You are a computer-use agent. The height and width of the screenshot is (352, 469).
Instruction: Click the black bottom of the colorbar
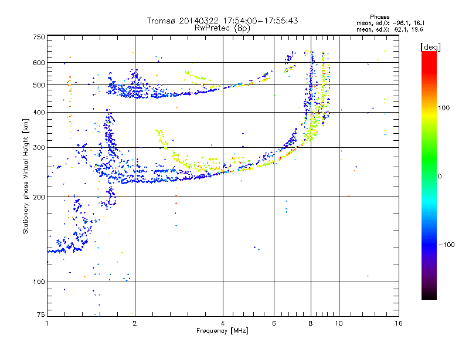point(429,295)
